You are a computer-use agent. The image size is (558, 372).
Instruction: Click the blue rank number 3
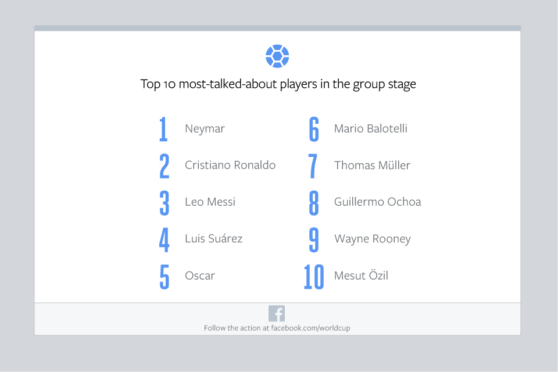click(164, 202)
